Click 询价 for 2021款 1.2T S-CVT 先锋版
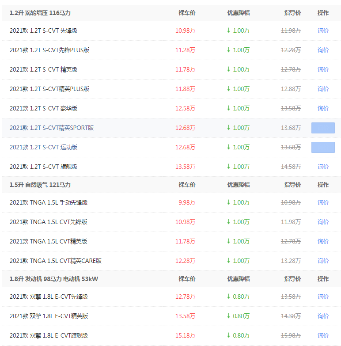The image size is (341, 346). tap(323, 30)
